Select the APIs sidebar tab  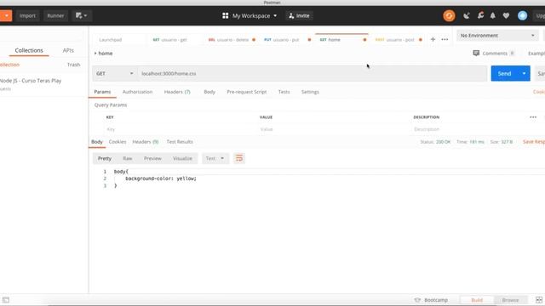(68, 50)
